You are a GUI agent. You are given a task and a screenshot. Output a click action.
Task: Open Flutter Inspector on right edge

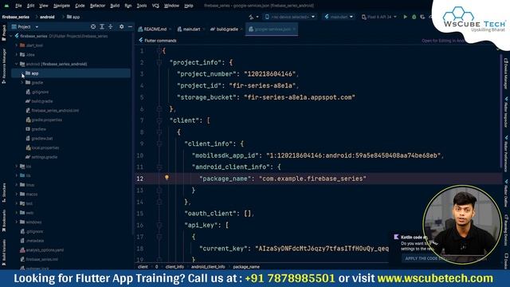(x=506, y=112)
